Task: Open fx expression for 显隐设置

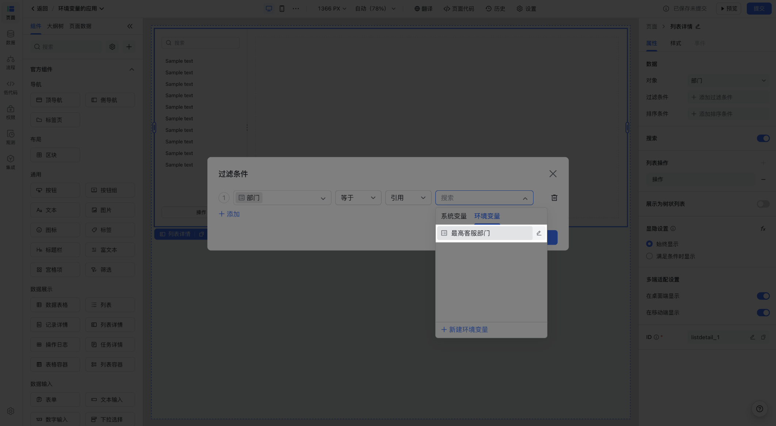Action: [763, 229]
